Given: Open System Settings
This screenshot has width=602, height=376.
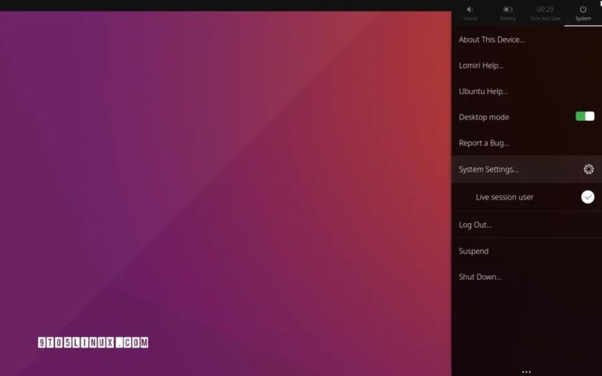Looking at the screenshot, I should (x=488, y=169).
